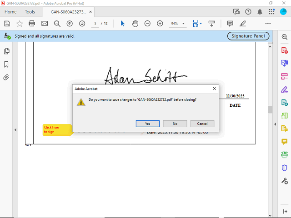
Task: Collapse the left navigation pane arrow
Action: [x=15, y=130]
